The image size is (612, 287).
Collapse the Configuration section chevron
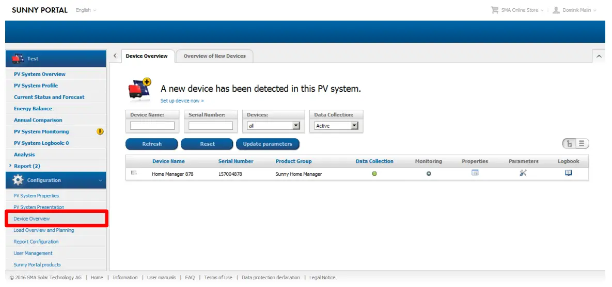click(x=100, y=181)
